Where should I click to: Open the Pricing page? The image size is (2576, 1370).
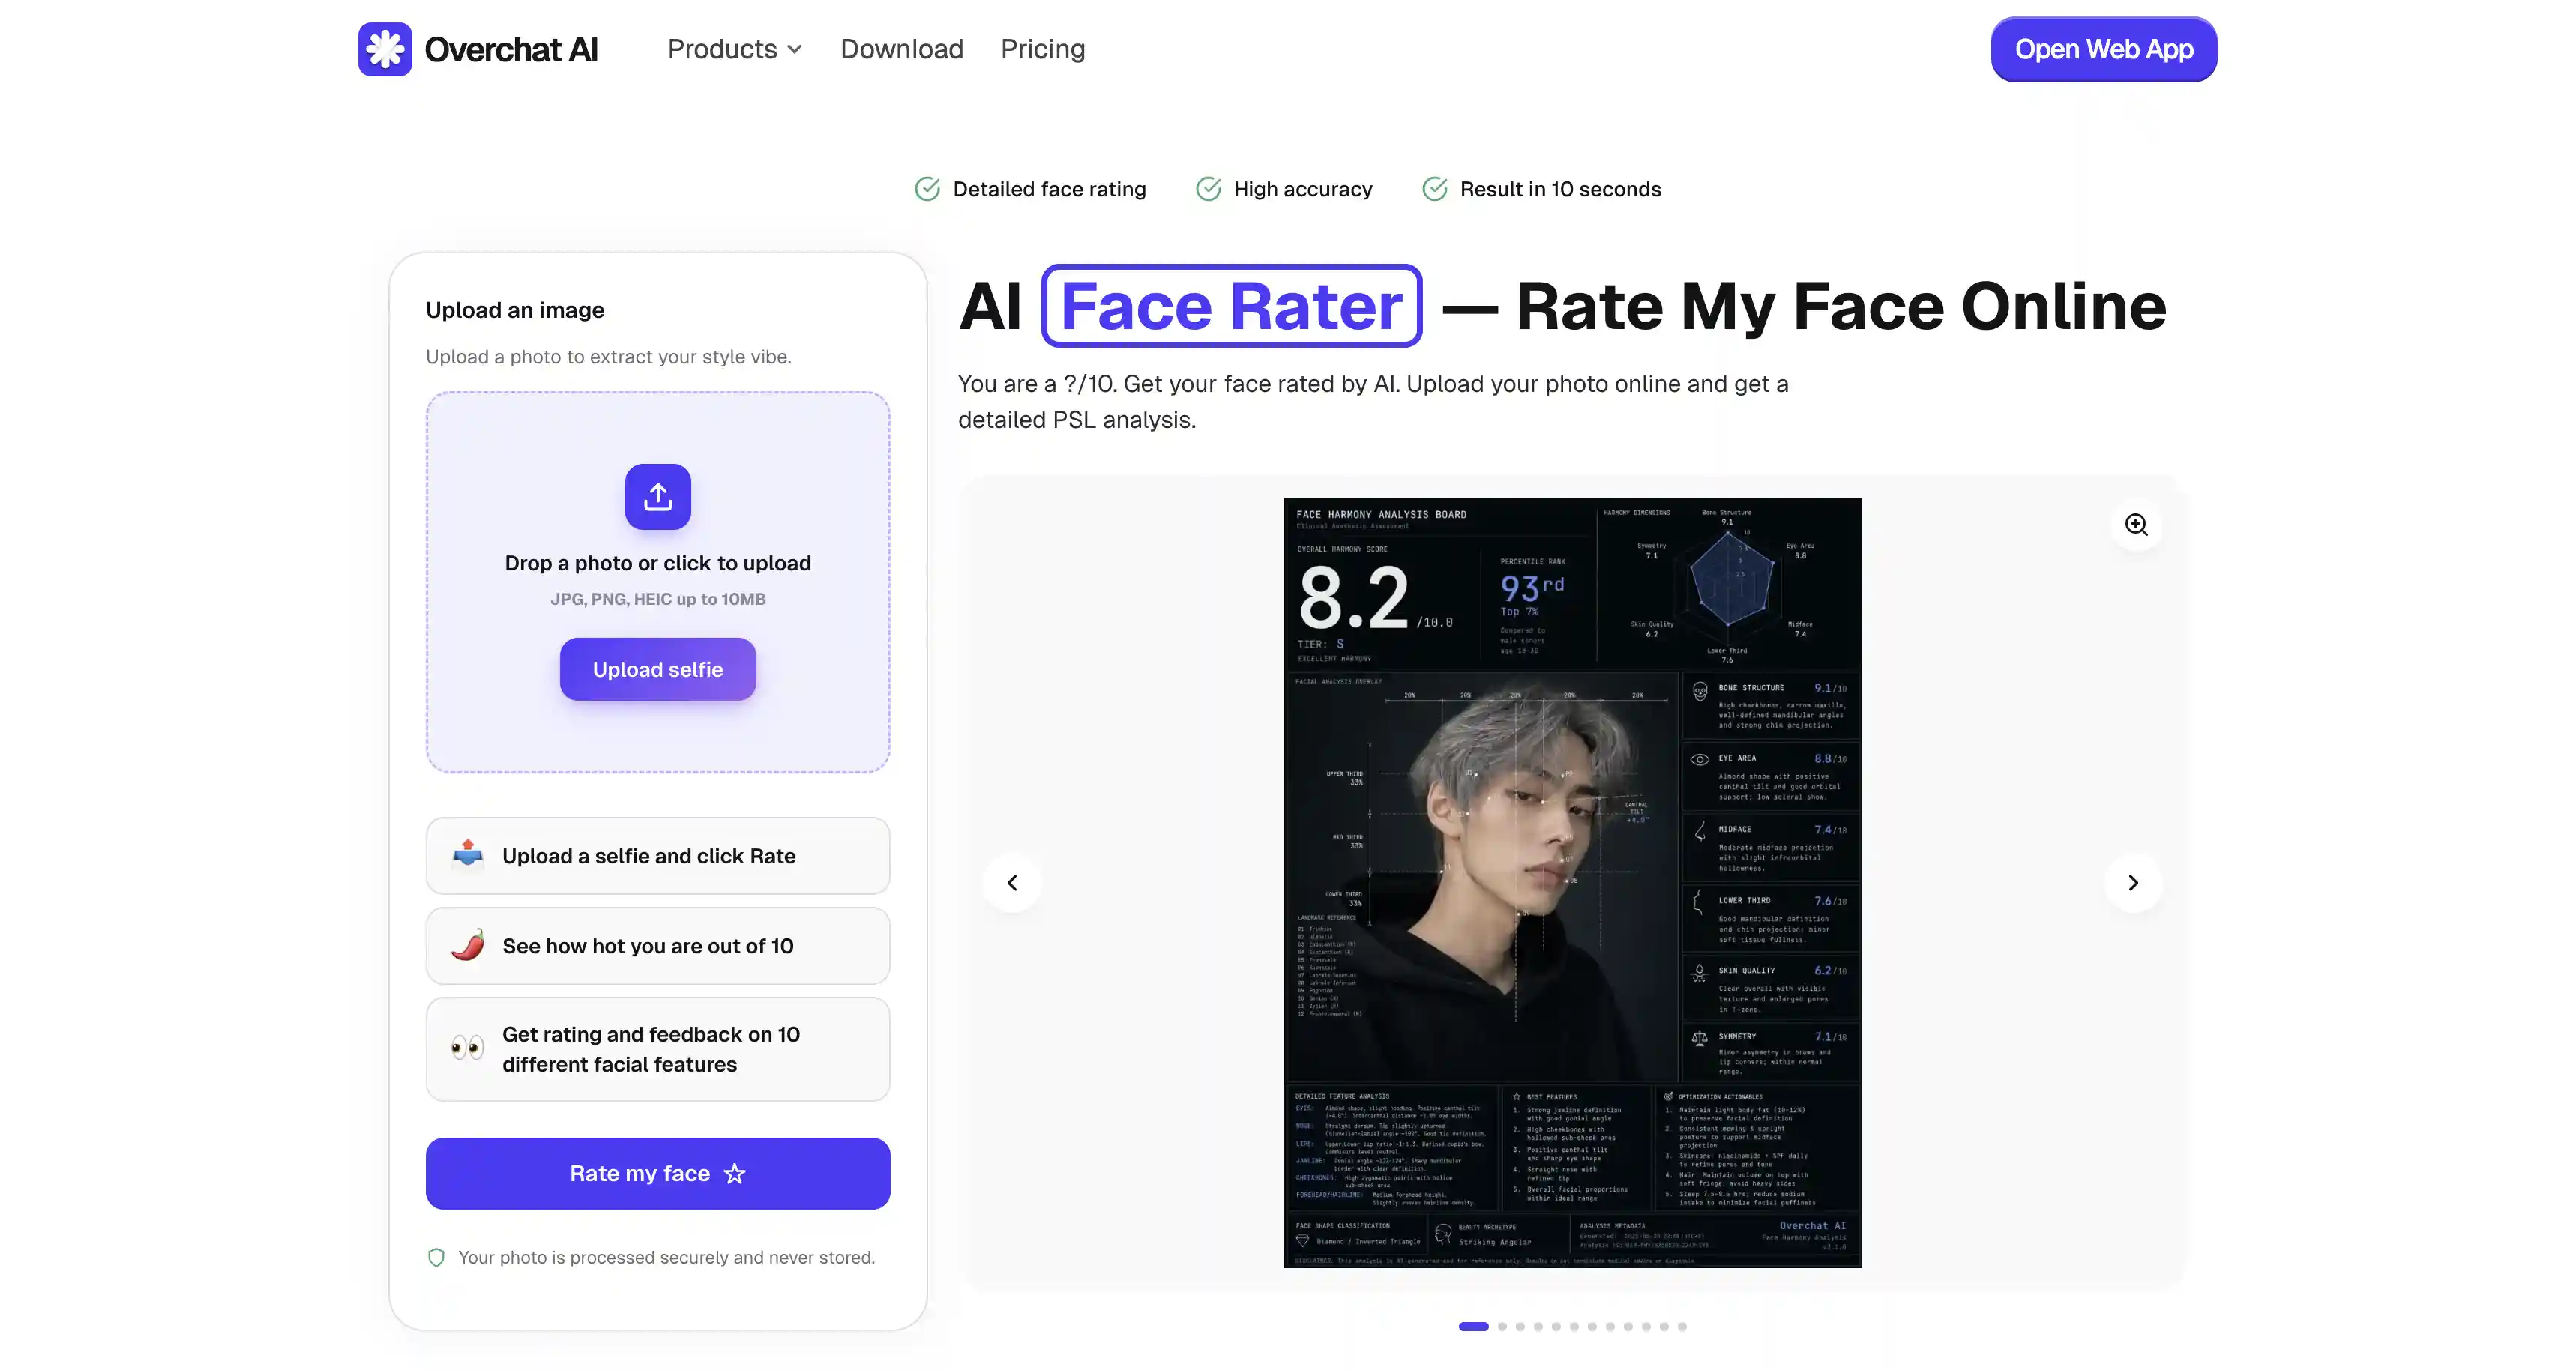click(x=1042, y=49)
